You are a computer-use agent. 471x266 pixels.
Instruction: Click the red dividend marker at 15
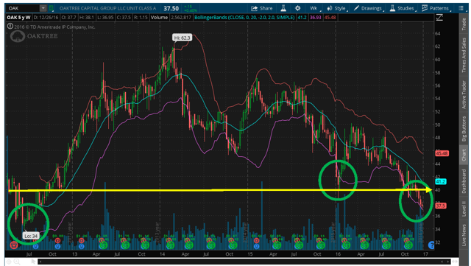click(x=256, y=241)
